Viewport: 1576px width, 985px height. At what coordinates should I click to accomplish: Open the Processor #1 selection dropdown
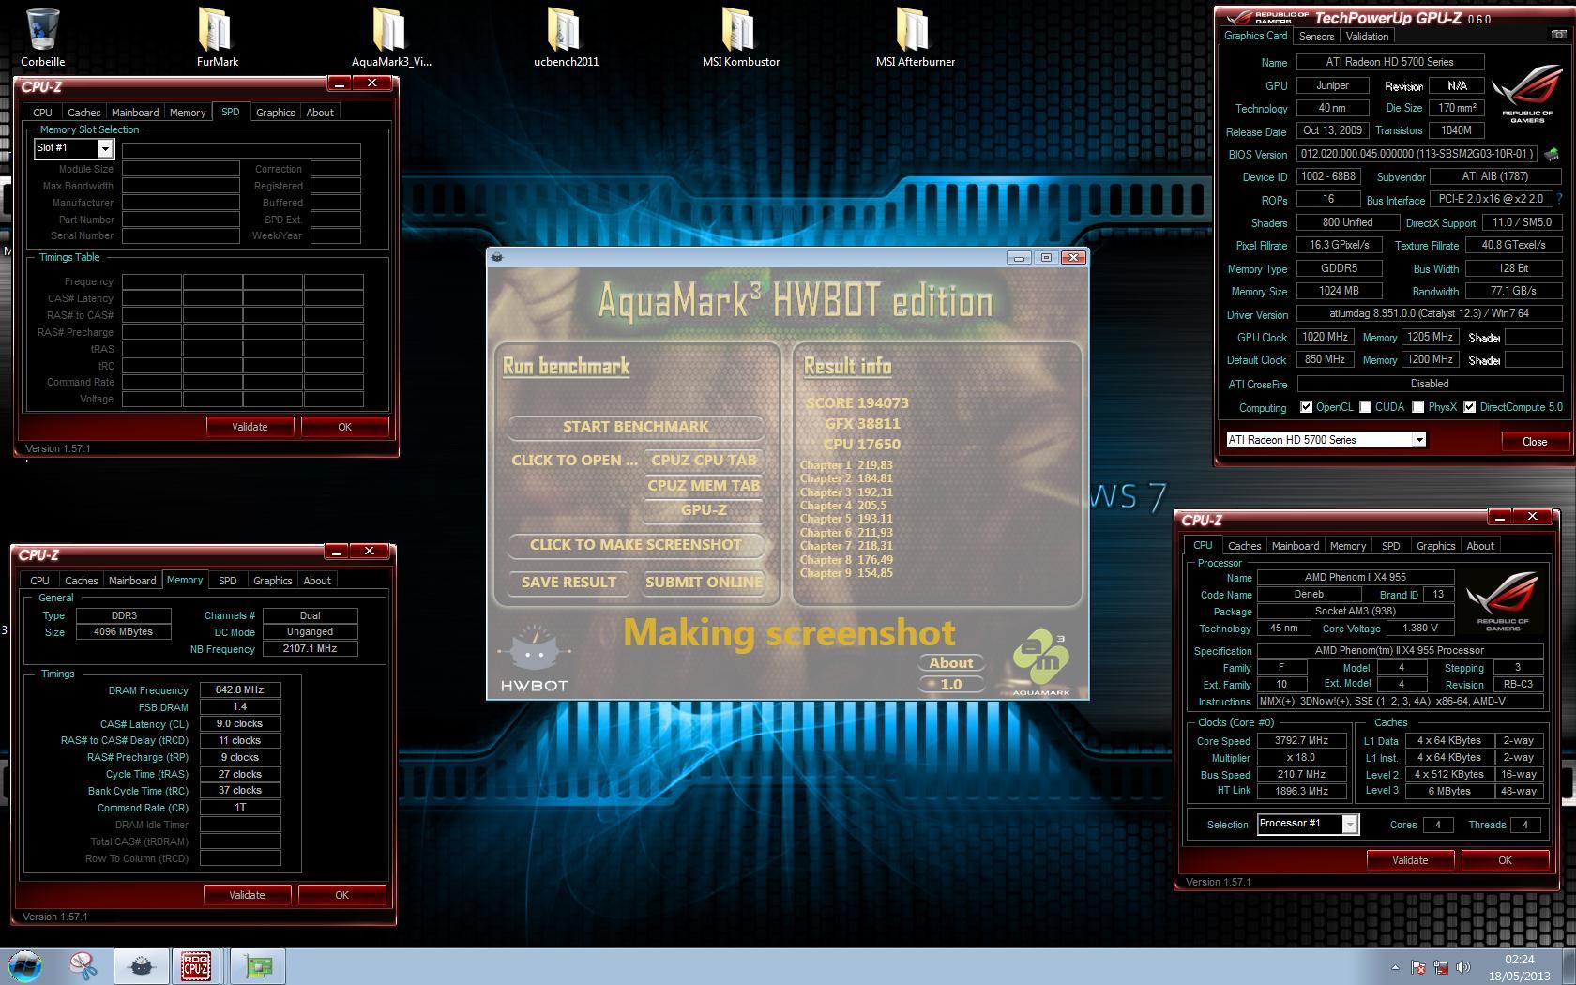pos(1349,824)
